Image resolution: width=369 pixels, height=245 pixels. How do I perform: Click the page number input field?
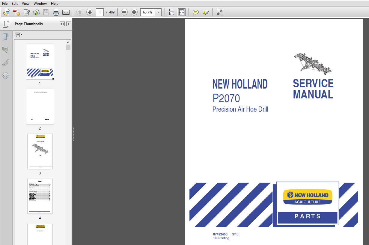[x=100, y=12]
